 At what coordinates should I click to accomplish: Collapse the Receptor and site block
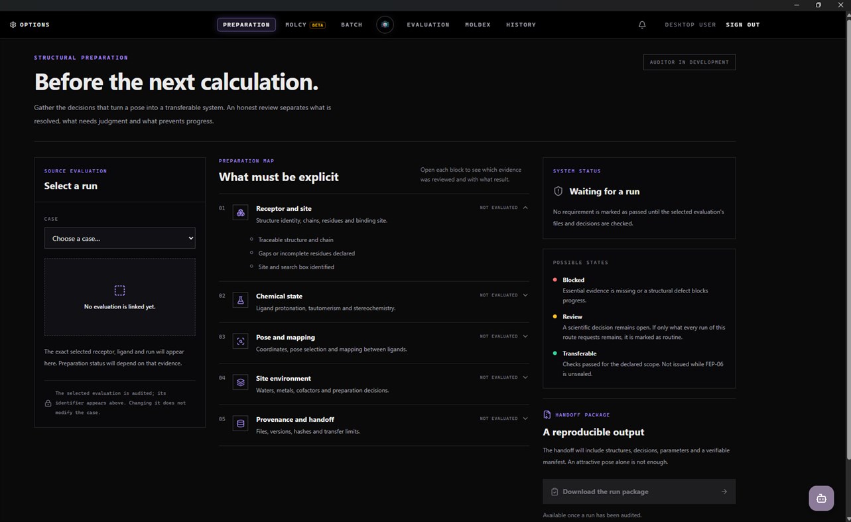tap(525, 208)
